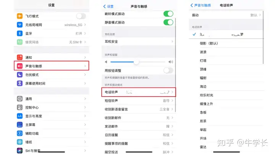Open the 收到新邮件 sound option

(139, 117)
